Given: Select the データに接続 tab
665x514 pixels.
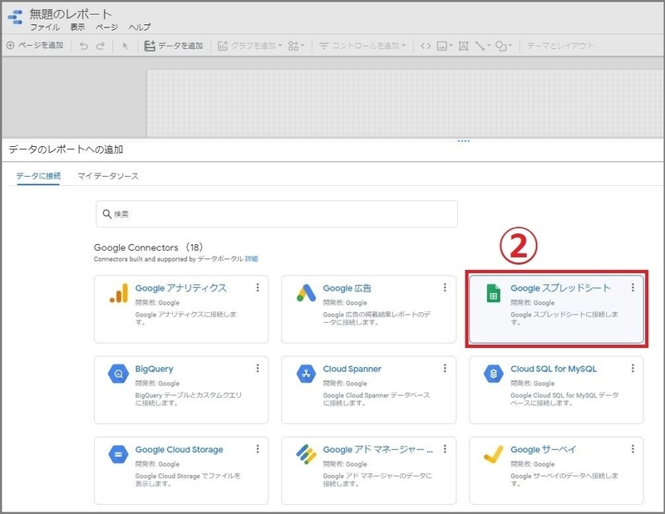Looking at the screenshot, I should coord(38,176).
